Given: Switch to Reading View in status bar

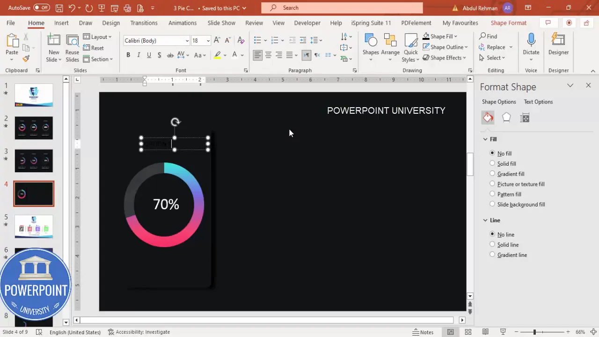Looking at the screenshot, I should coord(485,332).
